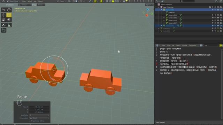Select the Scene Collection row
223x125 pixels.
189,5
